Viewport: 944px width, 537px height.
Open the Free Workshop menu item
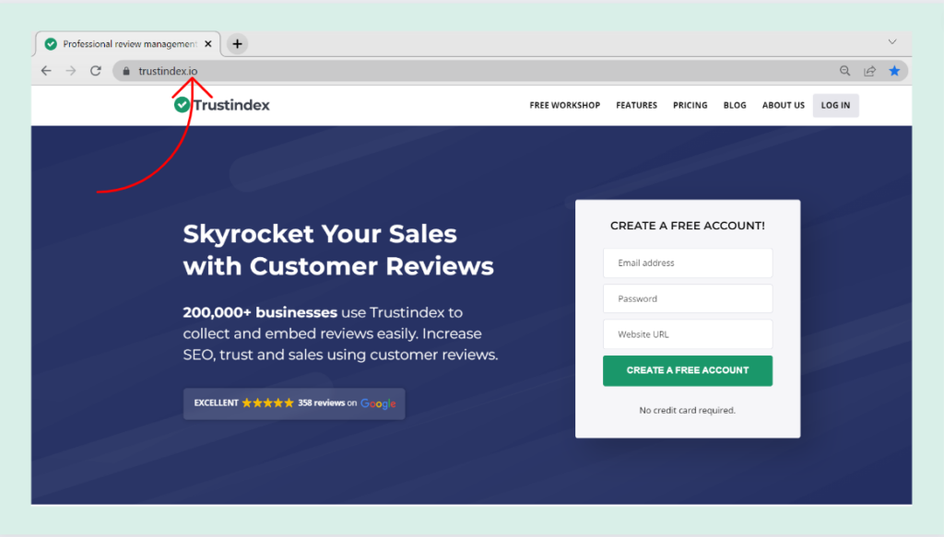click(564, 105)
